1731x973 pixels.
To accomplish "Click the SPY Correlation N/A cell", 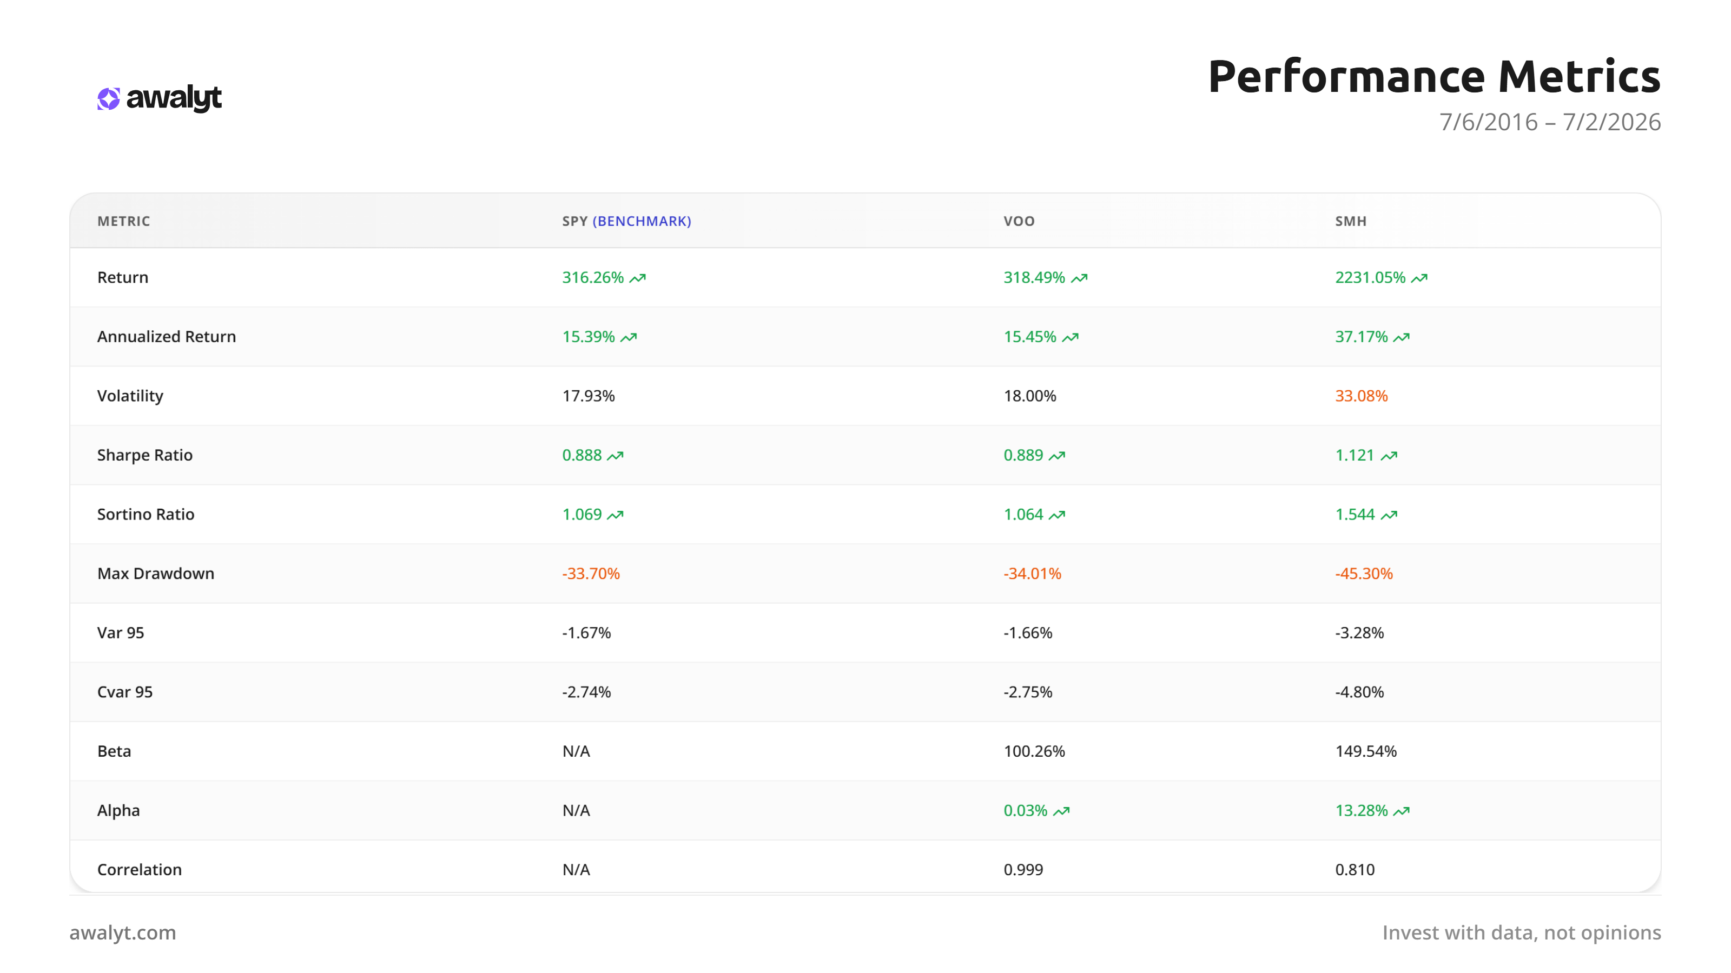I will click(576, 870).
